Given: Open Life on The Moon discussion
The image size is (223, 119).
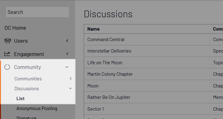Looking at the screenshot, I should [x=105, y=63].
